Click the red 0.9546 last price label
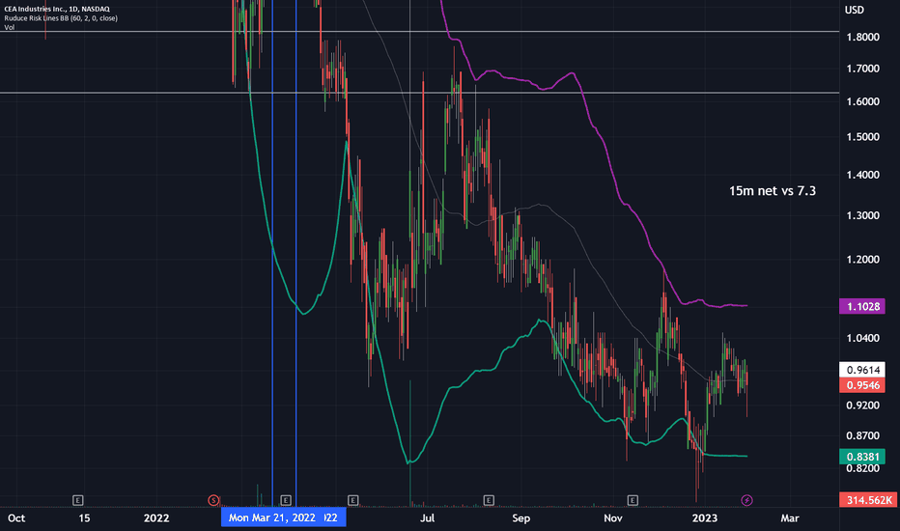 862,385
